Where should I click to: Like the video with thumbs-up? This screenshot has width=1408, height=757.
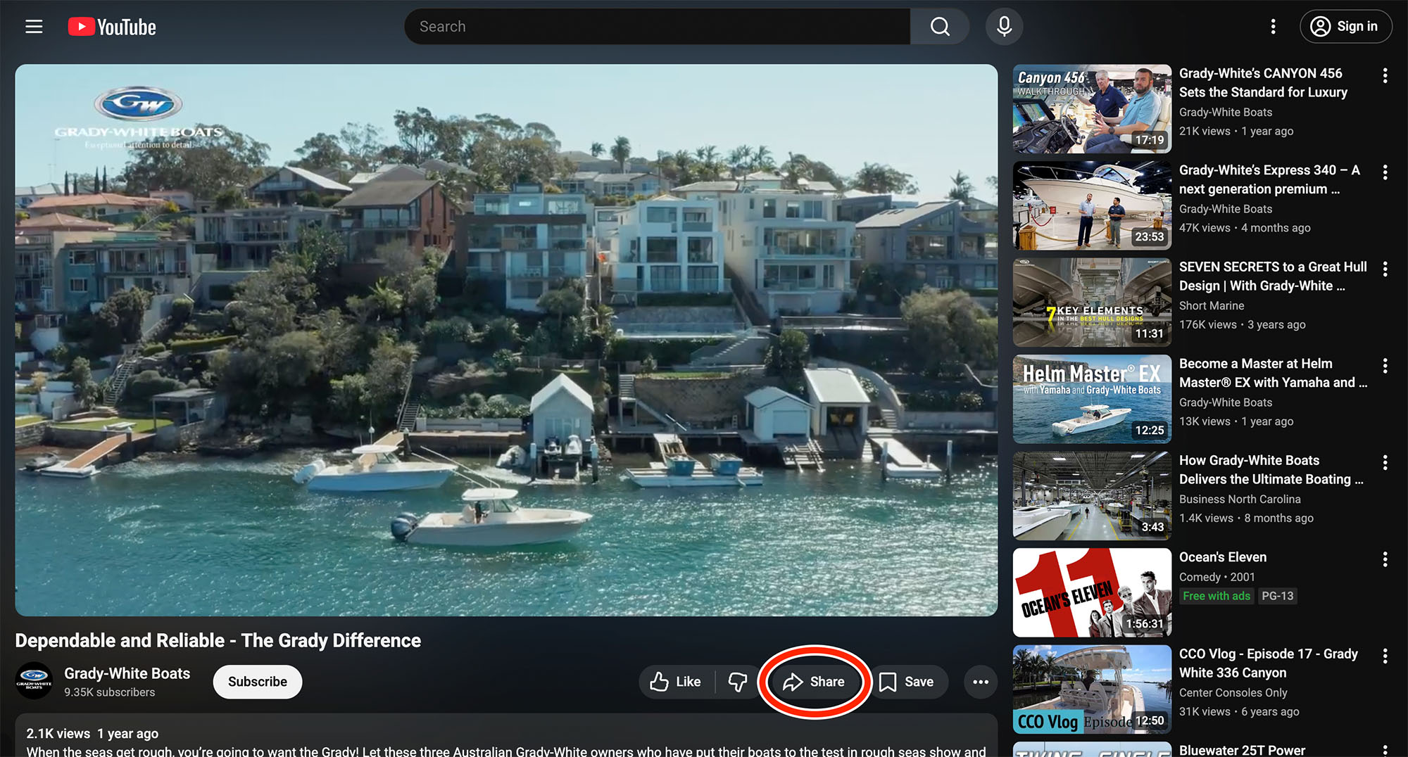[676, 682]
